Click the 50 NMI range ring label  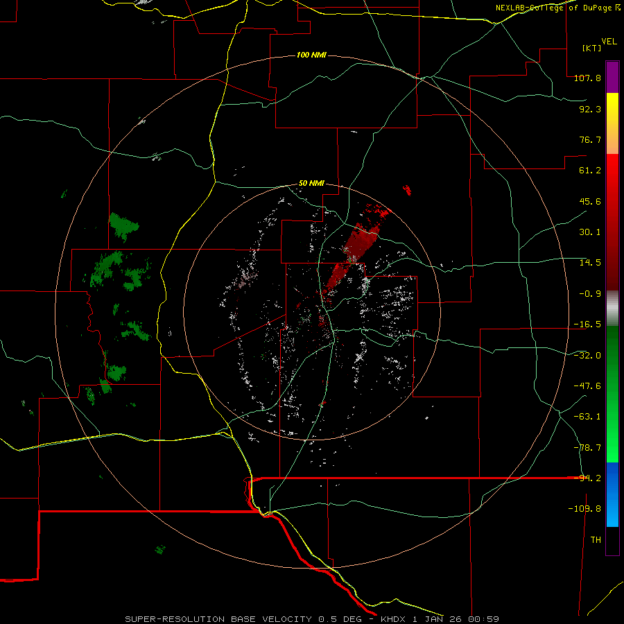point(311,184)
